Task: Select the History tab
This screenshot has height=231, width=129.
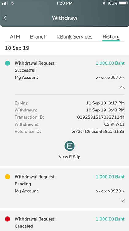Action: [x=111, y=37]
